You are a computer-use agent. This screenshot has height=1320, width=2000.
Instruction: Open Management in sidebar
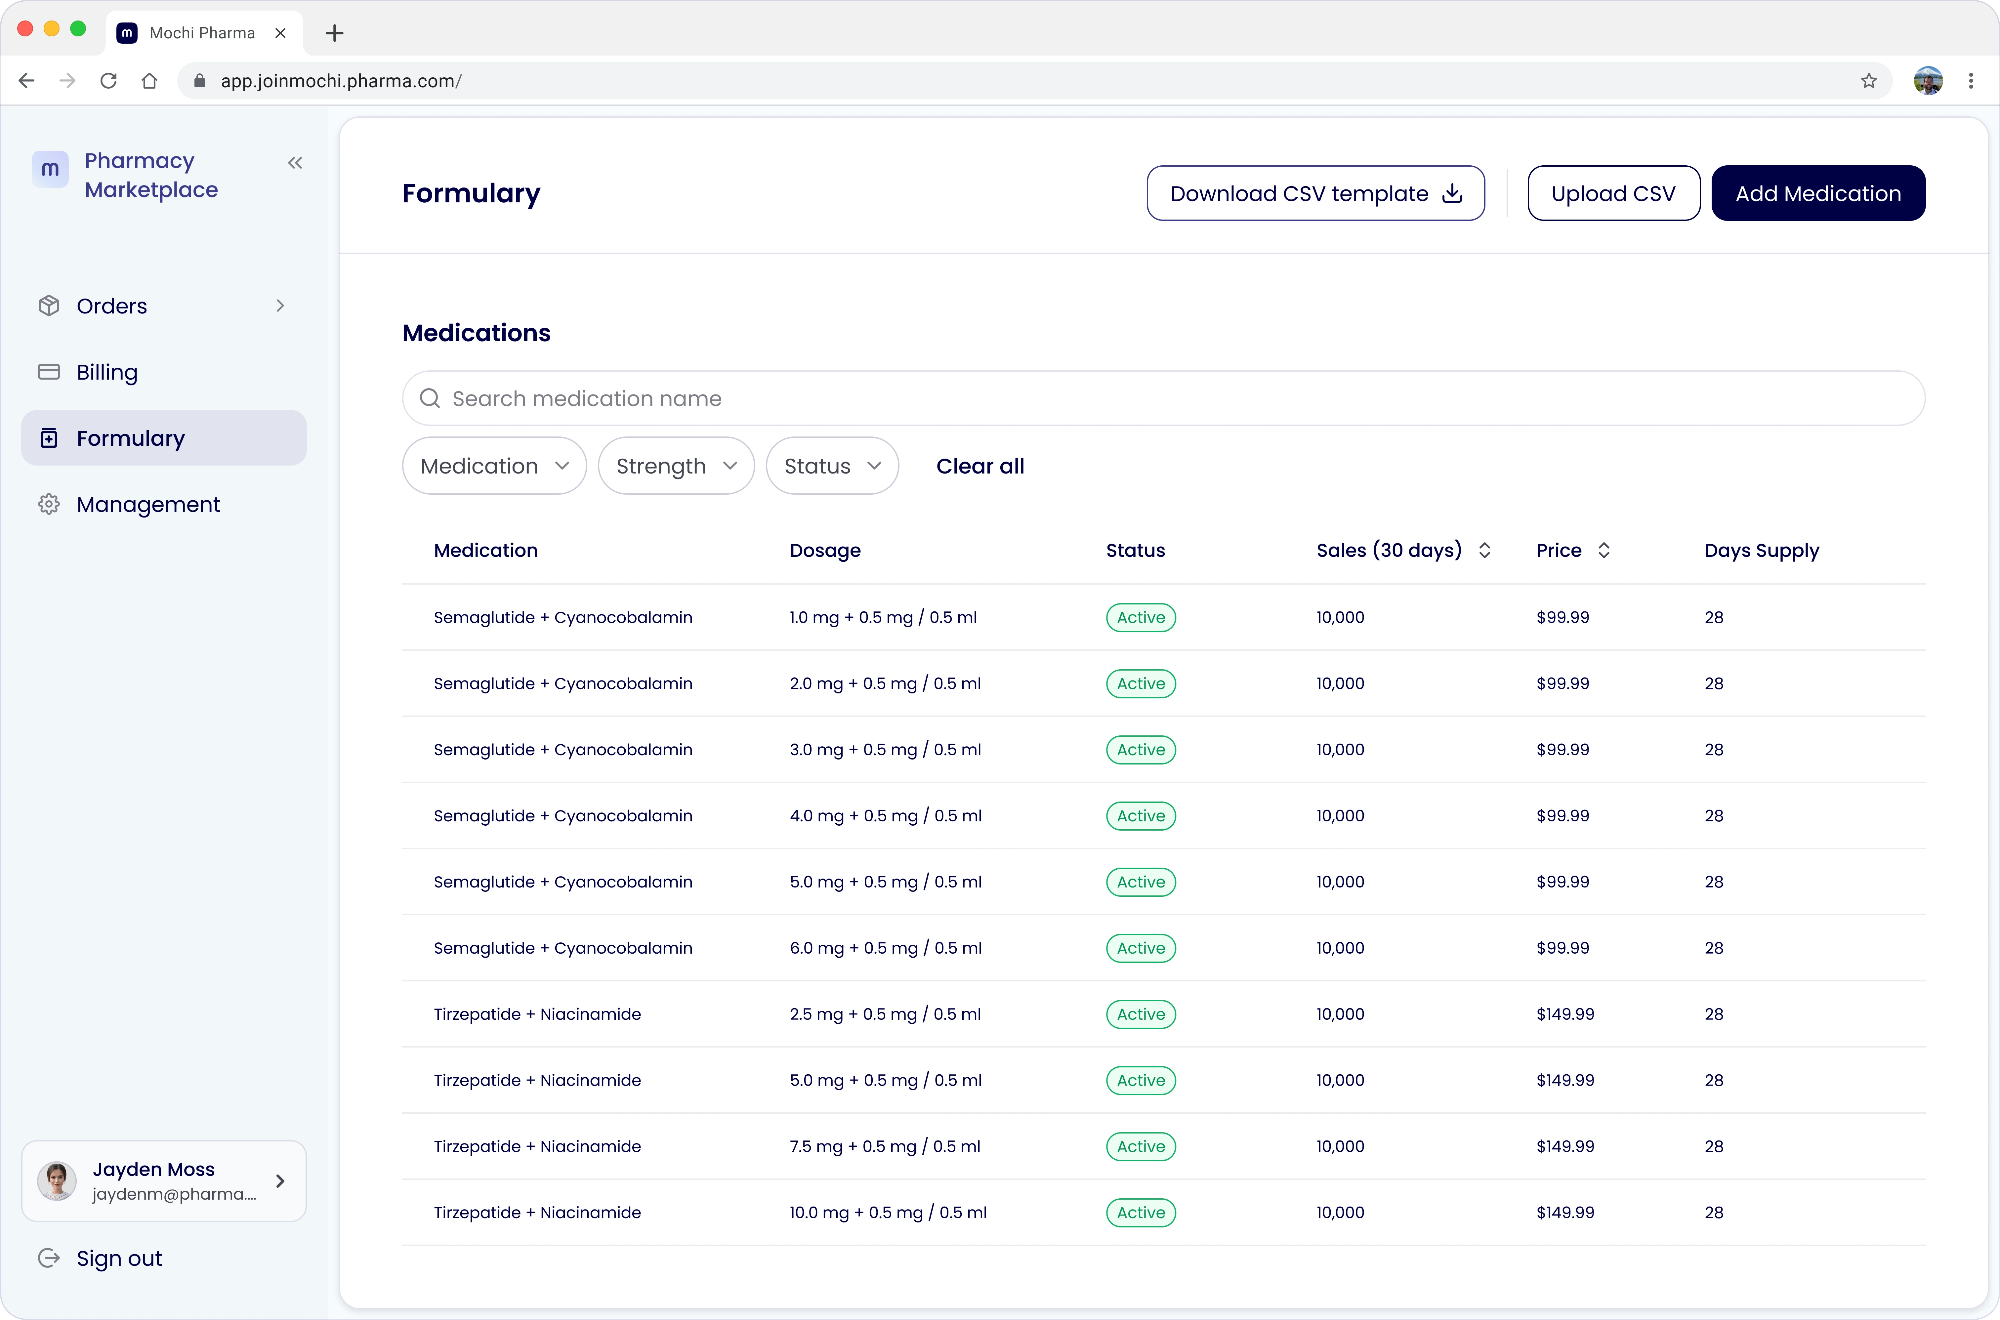(x=148, y=504)
